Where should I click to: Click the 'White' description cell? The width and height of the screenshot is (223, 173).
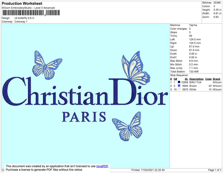[x=193, y=89]
